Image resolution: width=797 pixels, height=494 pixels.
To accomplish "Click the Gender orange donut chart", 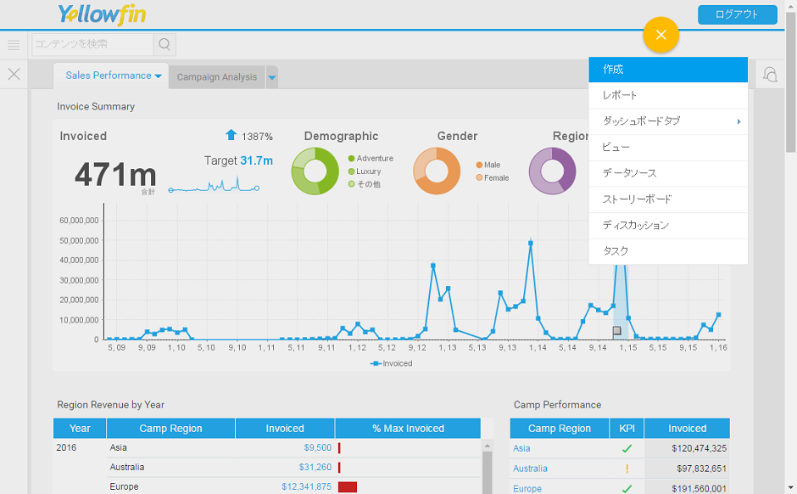I will click(x=437, y=171).
